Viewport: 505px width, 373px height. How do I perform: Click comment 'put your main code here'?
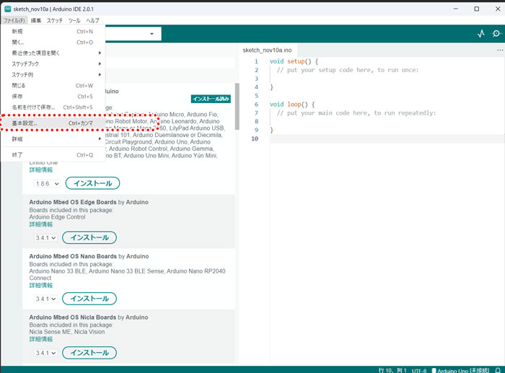click(356, 113)
